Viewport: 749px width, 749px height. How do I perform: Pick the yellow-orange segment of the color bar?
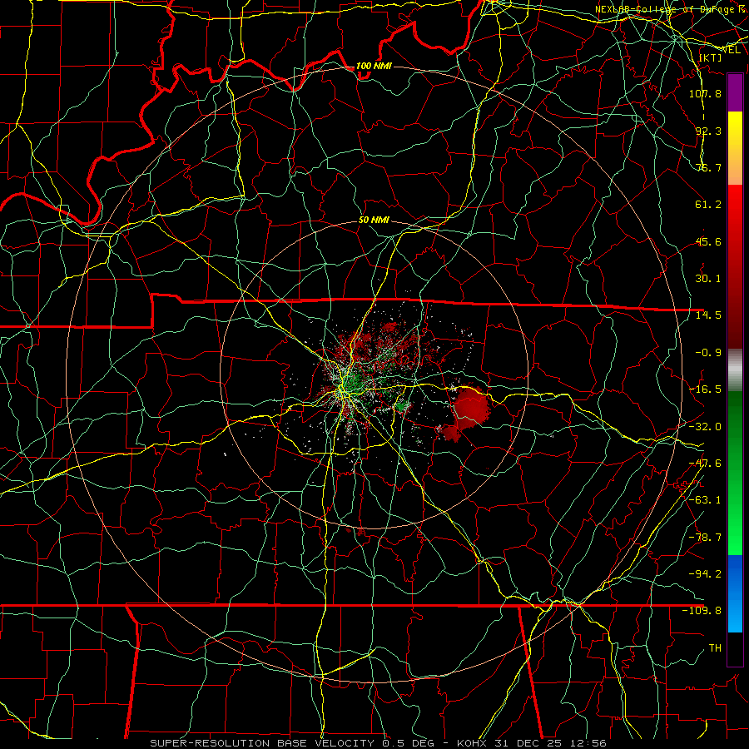coord(735,148)
